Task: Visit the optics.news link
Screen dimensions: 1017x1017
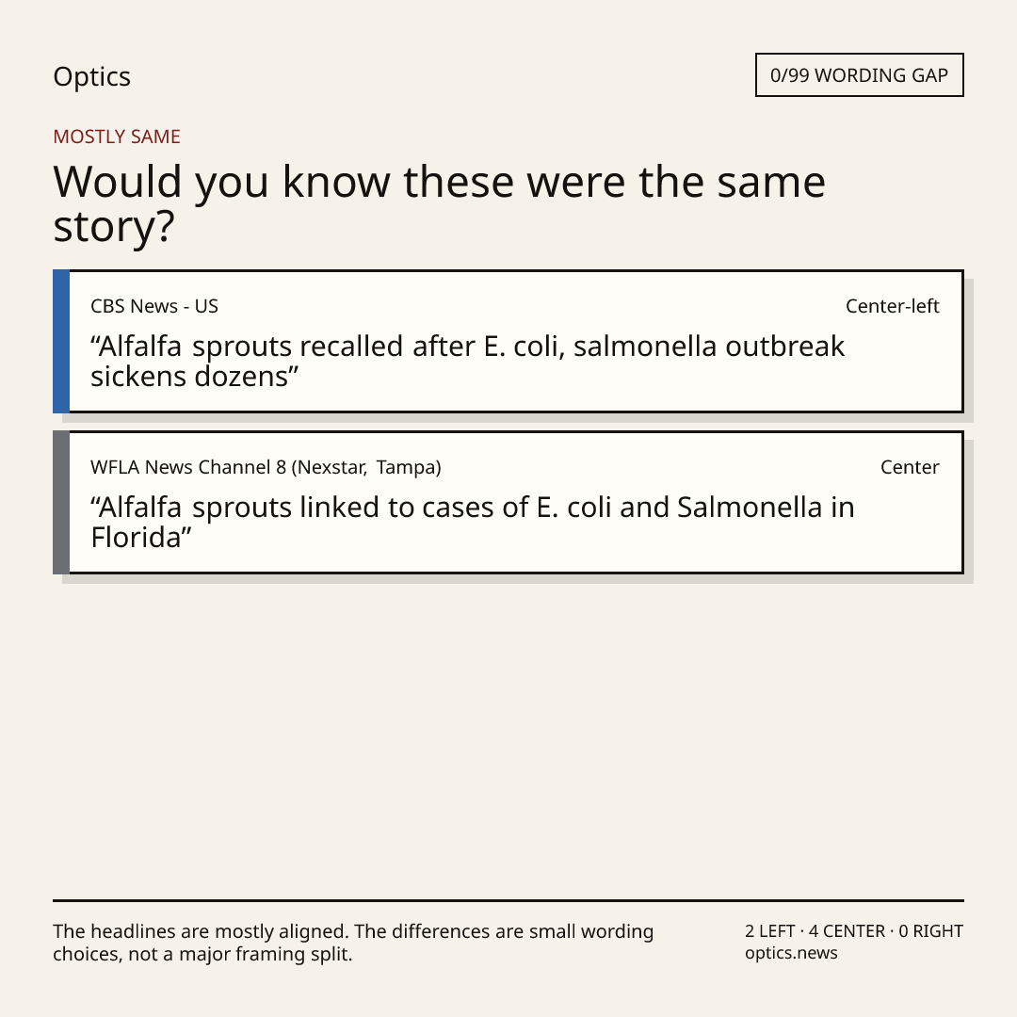Action: [791, 953]
